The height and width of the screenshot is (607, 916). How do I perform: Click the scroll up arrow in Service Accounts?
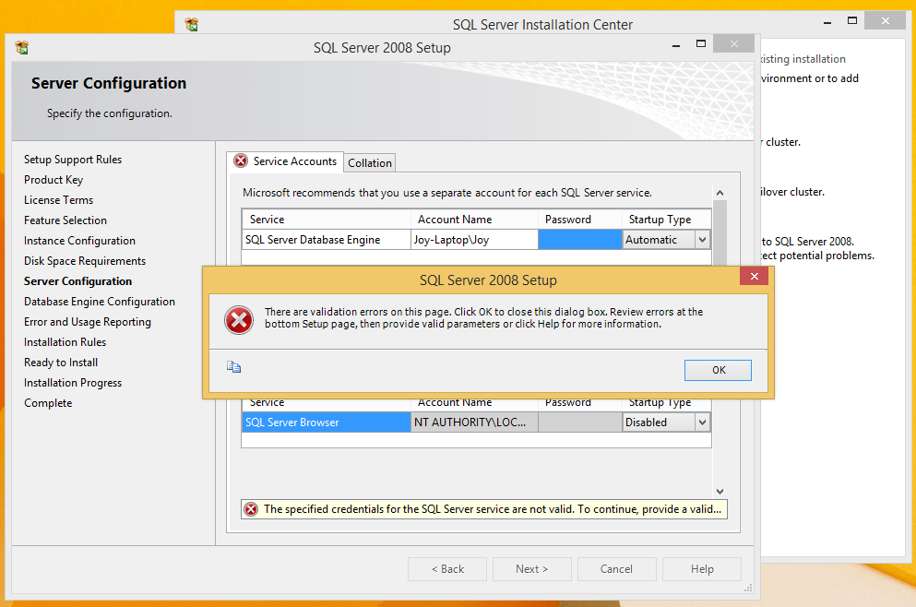click(x=720, y=193)
